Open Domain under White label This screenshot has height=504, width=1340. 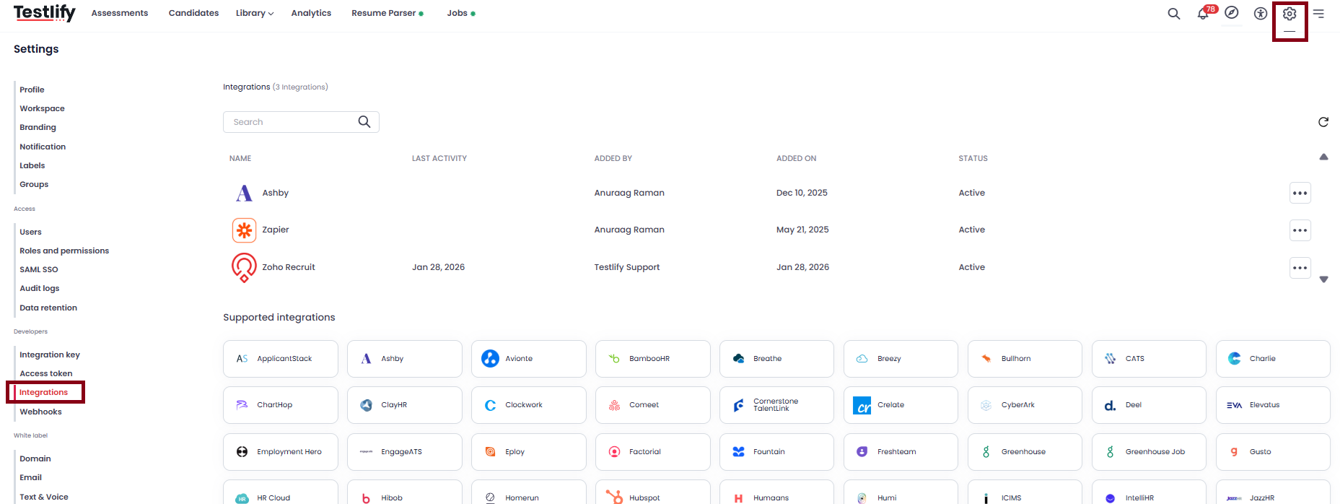click(x=35, y=459)
